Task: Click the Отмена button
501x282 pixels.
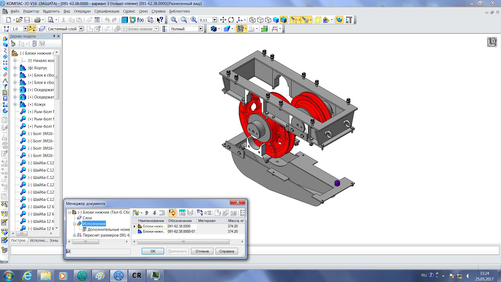Action: pos(202,251)
